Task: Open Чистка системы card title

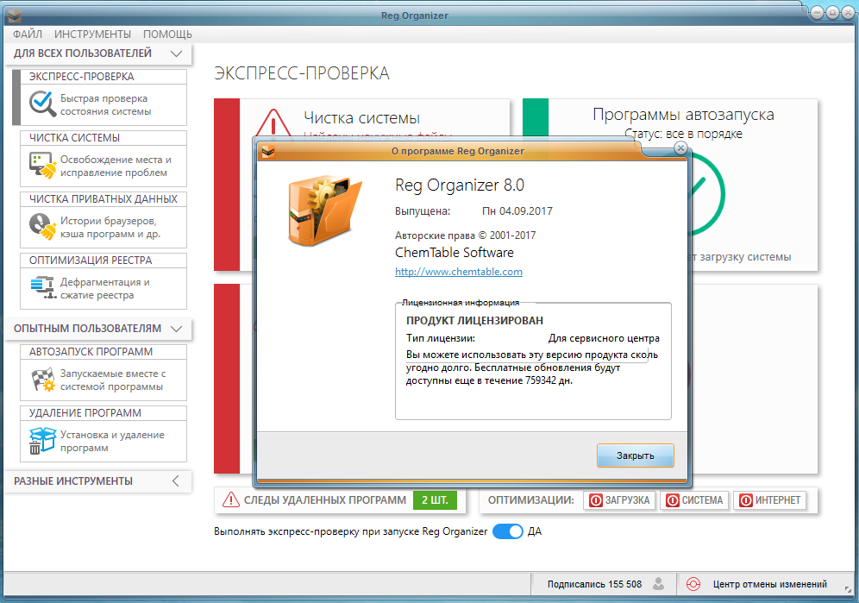Action: [361, 118]
